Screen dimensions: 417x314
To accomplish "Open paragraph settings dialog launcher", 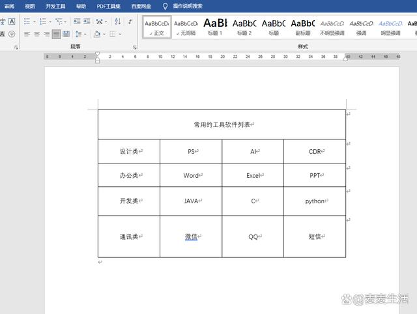I will pos(135,48).
